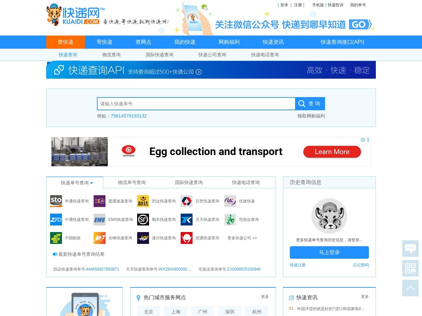Click the tracking number input field
This screenshot has height=316, width=422.
196,104
